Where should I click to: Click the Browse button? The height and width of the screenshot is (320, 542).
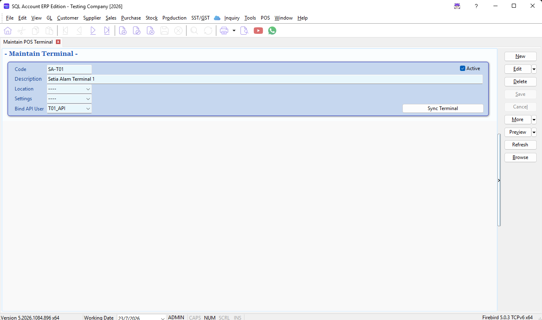coord(520,157)
